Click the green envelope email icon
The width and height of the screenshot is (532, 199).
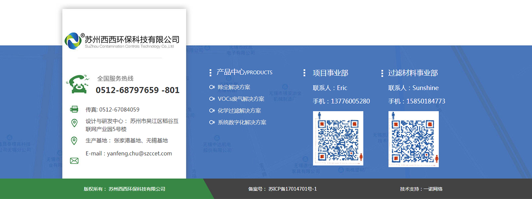coord(74,161)
